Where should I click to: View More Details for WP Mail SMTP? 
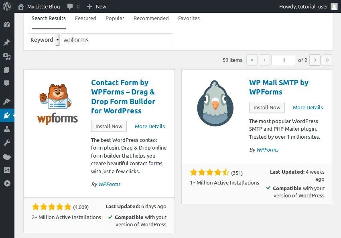coord(308,107)
